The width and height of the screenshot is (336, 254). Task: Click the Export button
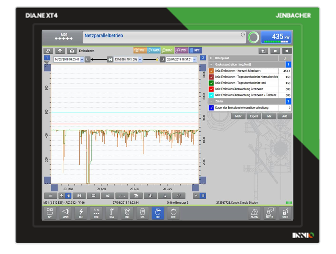[254, 116]
